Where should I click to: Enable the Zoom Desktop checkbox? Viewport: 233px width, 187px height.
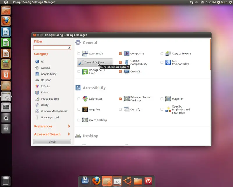click(x=79, y=120)
